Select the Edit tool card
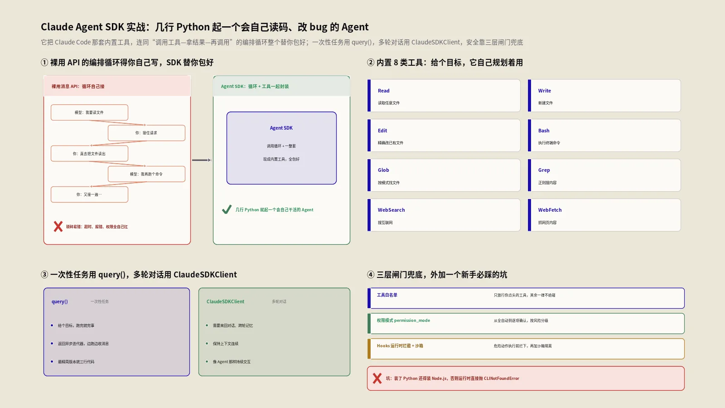The height and width of the screenshot is (408, 725). coord(444,136)
